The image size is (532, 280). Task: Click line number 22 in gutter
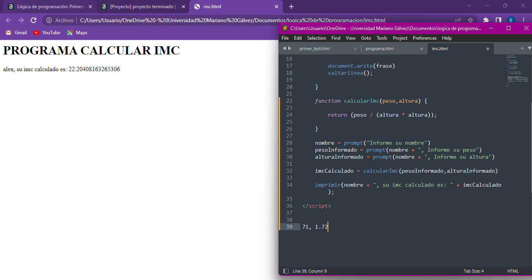289,101
